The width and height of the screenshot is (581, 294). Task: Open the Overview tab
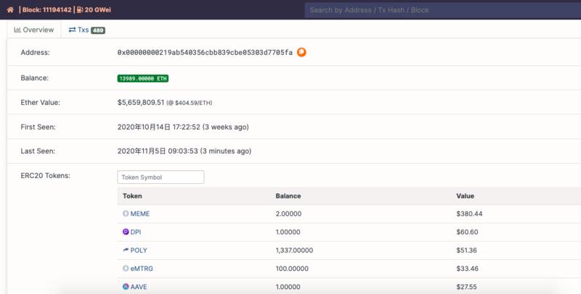(33, 30)
